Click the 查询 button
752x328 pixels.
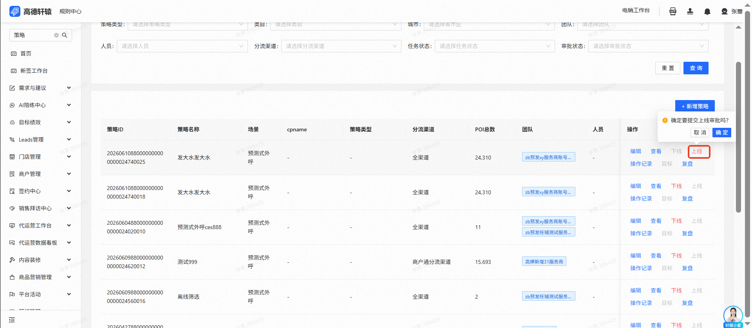click(696, 68)
